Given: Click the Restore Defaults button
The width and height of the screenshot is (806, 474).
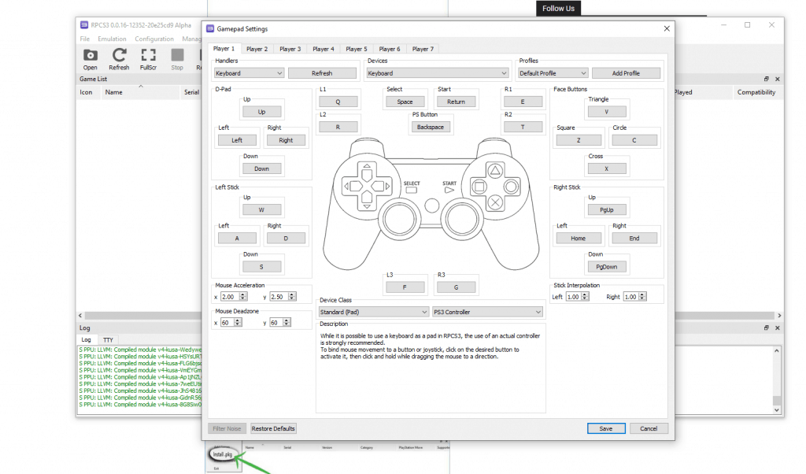Looking at the screenshot, I should click(x=273, y=428).
